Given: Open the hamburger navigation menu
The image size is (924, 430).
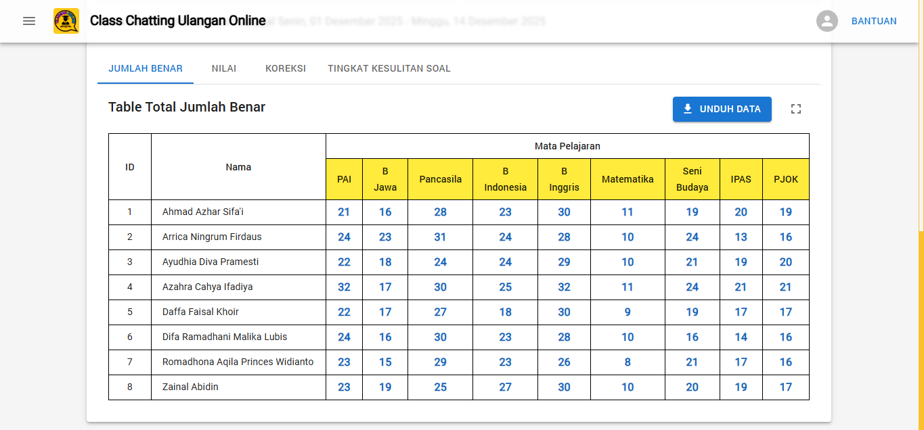Looking at the screenshot, I should pos(29,21).
